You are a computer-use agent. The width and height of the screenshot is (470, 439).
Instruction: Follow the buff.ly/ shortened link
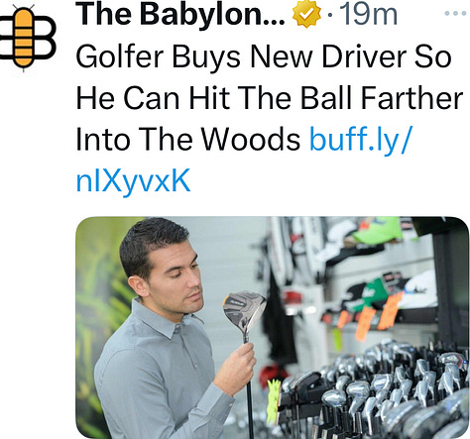[360, 140]
